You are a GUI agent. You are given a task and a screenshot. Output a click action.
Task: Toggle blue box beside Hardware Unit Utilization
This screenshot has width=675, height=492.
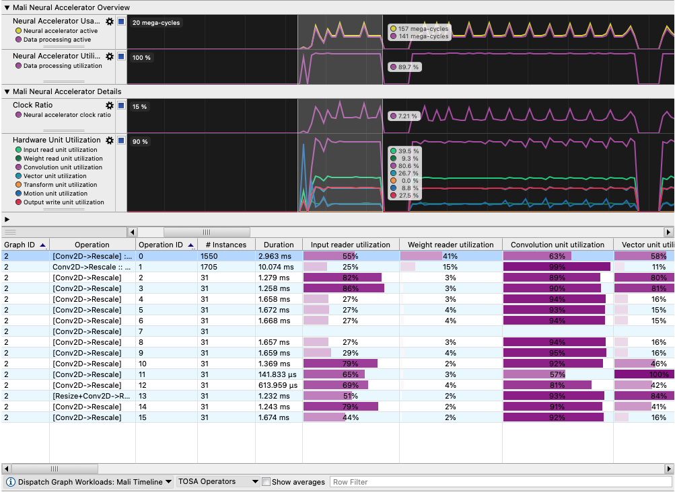point(121,140)
